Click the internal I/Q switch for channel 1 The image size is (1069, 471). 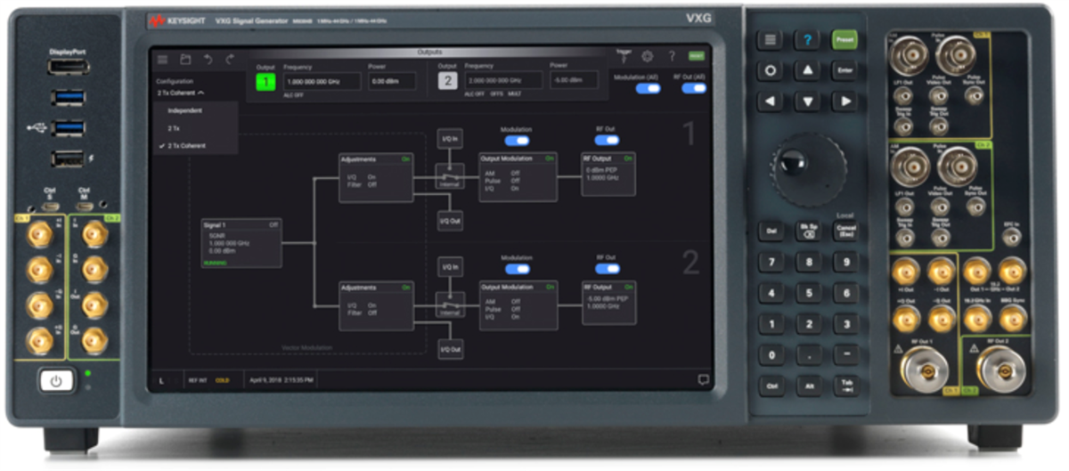click(x=450, y=175)
